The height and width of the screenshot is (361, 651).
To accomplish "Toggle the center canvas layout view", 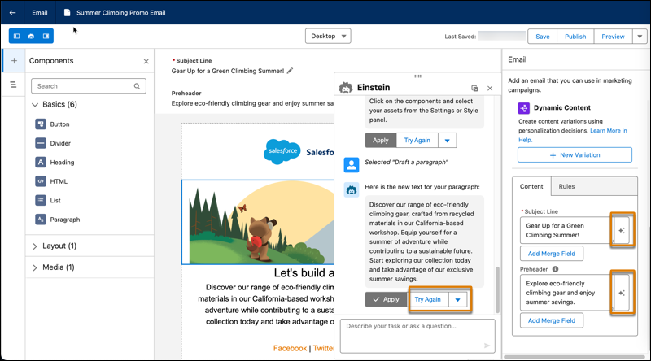I will pos(31,36).
